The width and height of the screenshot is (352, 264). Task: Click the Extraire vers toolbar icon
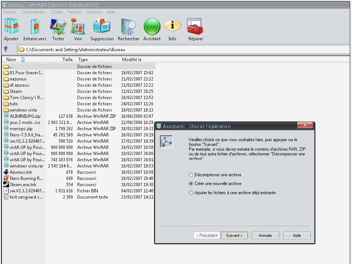[x=34, y=26]
